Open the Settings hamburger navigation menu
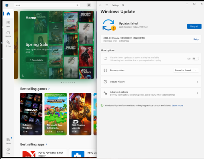Image resolution: width=204 pixels, height=159 pixels. tap(107, 5)
